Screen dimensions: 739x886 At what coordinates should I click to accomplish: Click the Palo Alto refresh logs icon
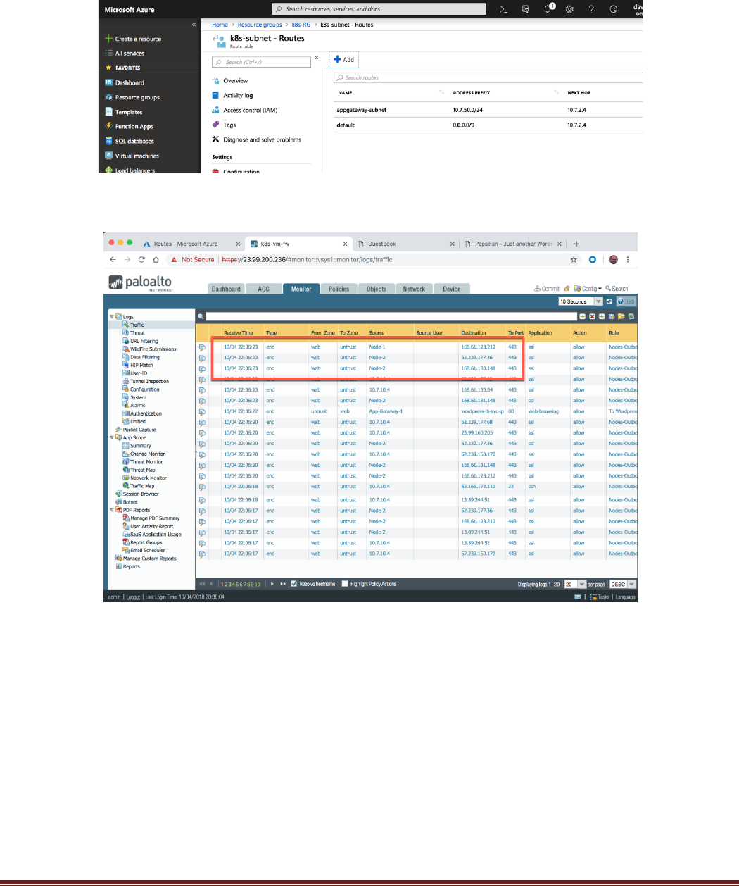click(609, 301)
